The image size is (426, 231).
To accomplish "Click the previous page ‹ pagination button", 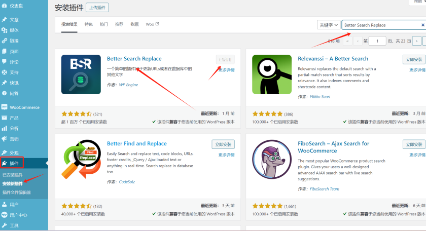I will [x=358, y=41].
